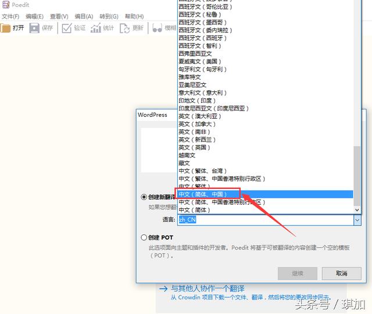Select 中文（简体、中国） in the list

tap(266, 194)
